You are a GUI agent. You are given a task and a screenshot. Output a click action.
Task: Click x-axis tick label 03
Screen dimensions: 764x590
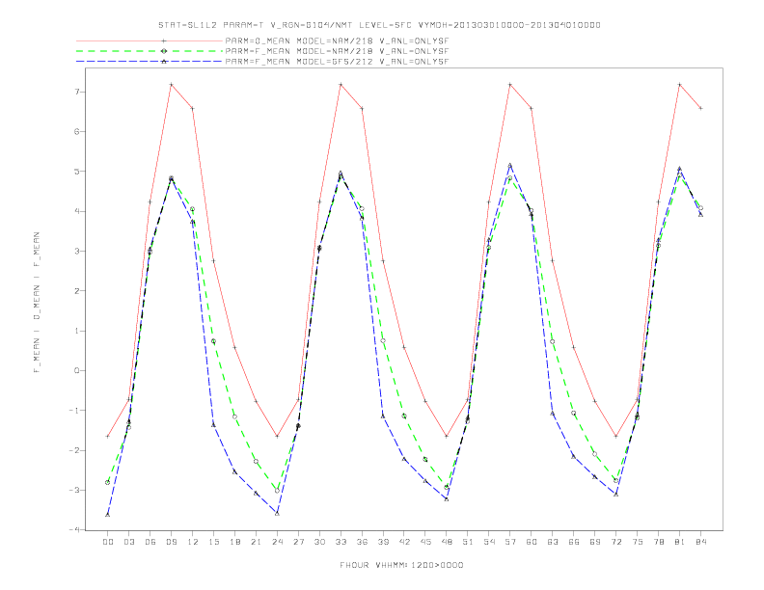[x=128, y=542]
